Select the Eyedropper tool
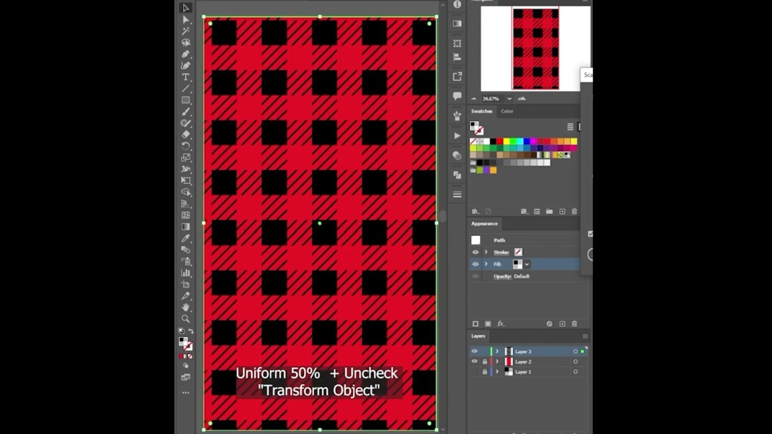 pyautogui.click(x=186, y=238)
